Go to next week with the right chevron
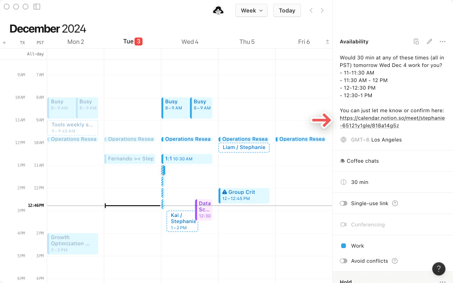 pos(322,10)
